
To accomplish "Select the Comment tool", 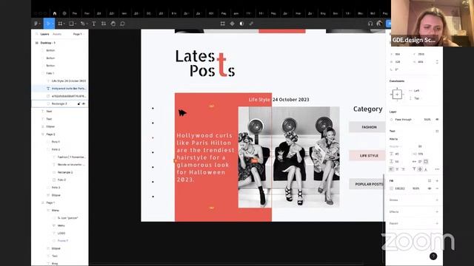I will coord(122,24).
